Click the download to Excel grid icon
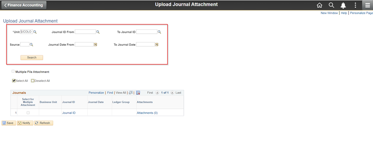373x150 pixels. [138, 93]
